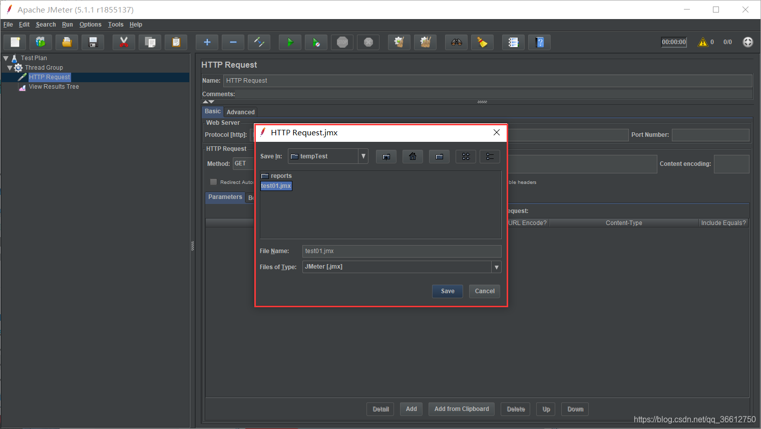
Task: Switch to the Advanced tab
Action: click(240, 112)
